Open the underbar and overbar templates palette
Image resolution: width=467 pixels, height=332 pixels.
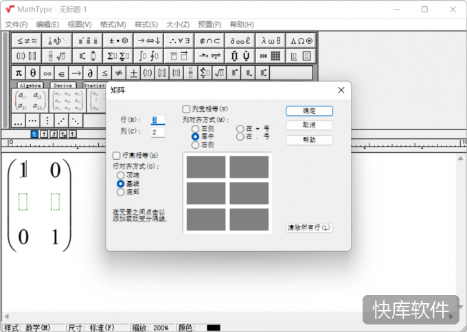tap(179, 56)
